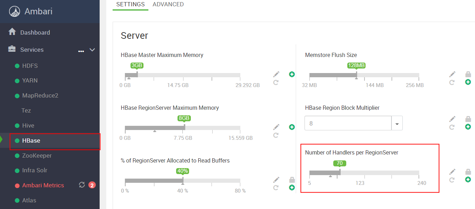Click the Ambari logo icon

tap(14, 12)
